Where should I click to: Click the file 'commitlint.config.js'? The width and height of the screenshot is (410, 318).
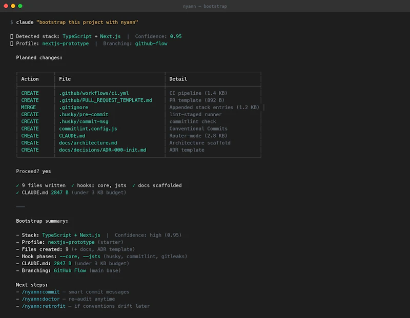[x=88, y=129]
